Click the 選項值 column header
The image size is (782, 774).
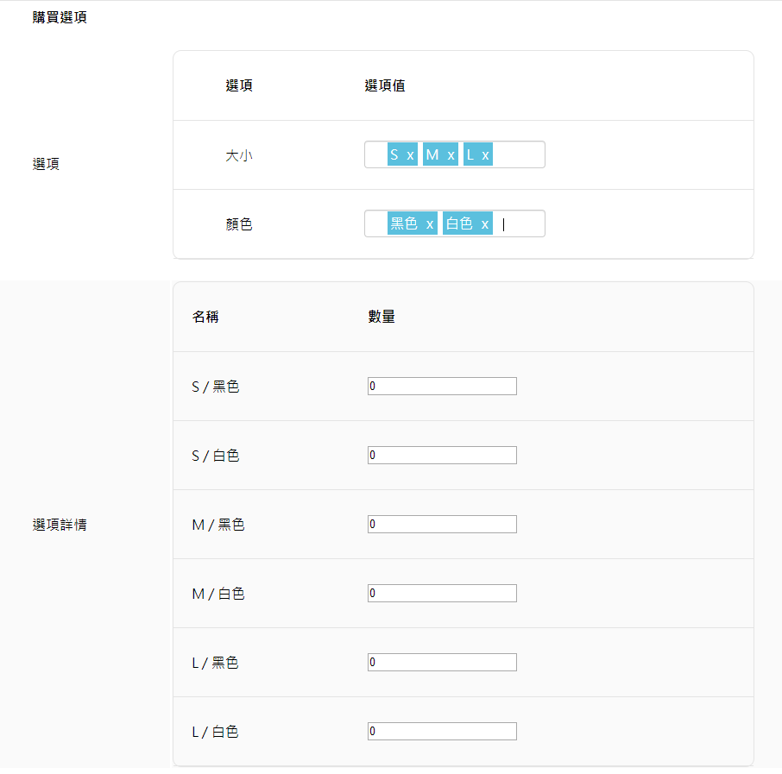tap(385, 85)
